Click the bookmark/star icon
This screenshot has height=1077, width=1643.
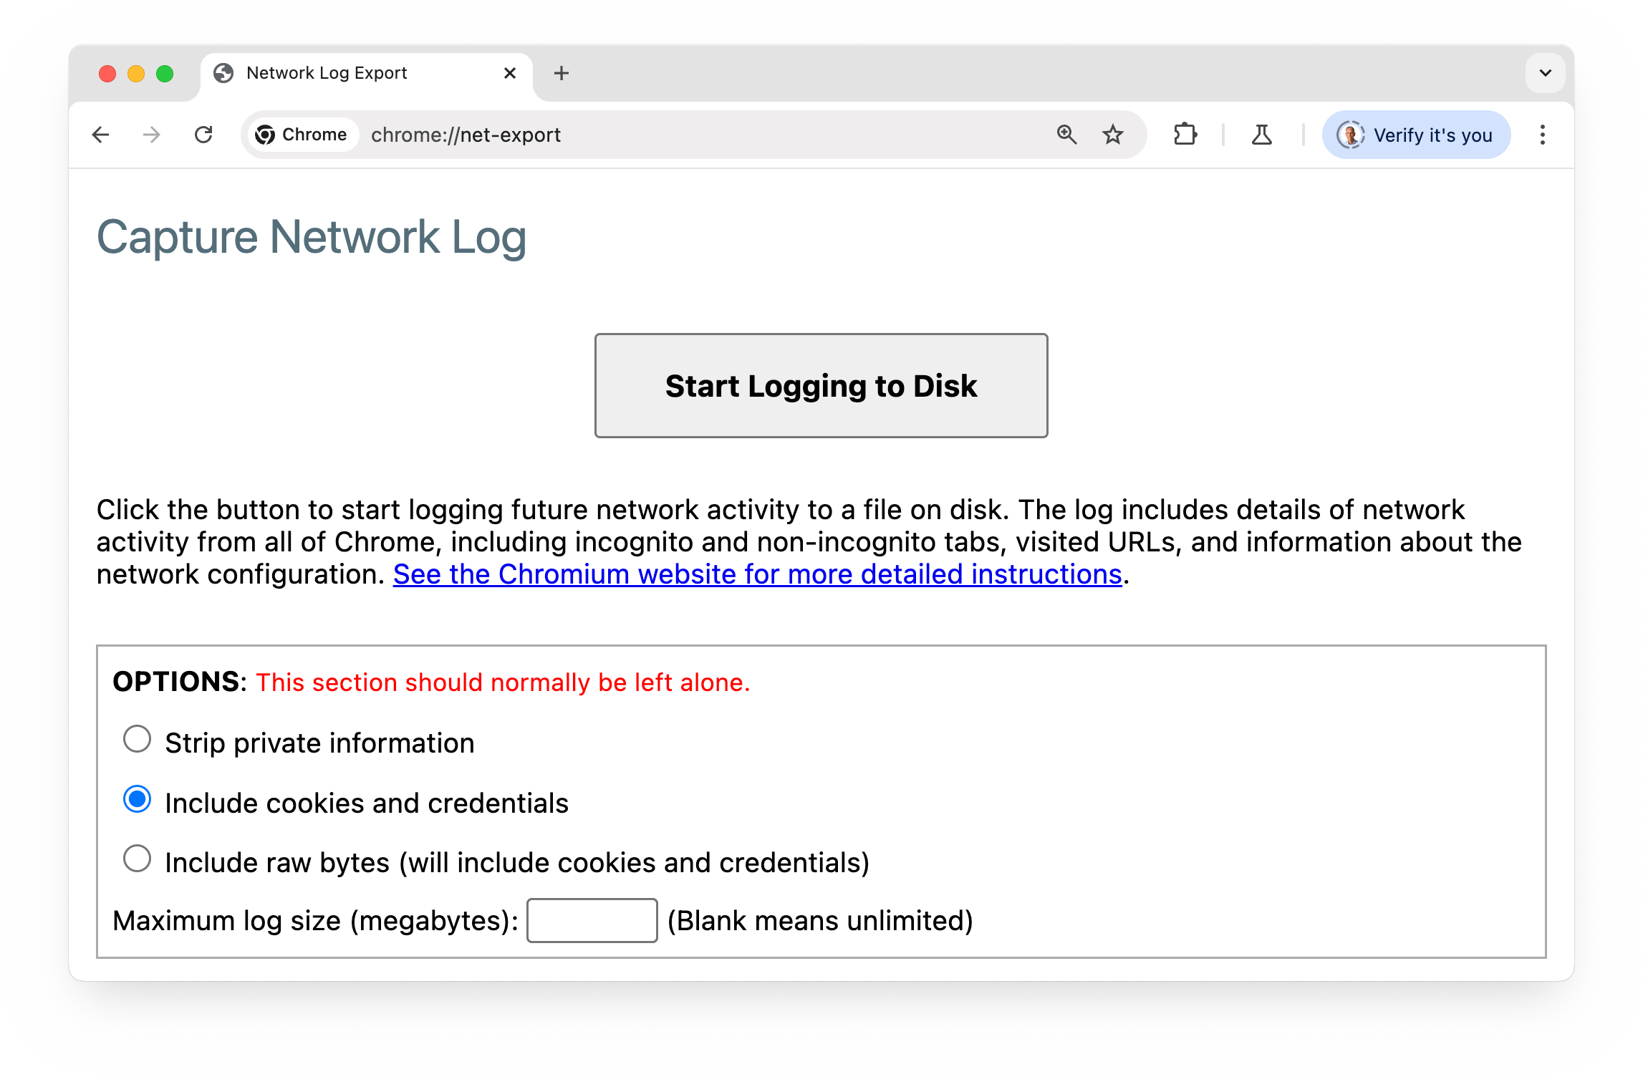1112,135
